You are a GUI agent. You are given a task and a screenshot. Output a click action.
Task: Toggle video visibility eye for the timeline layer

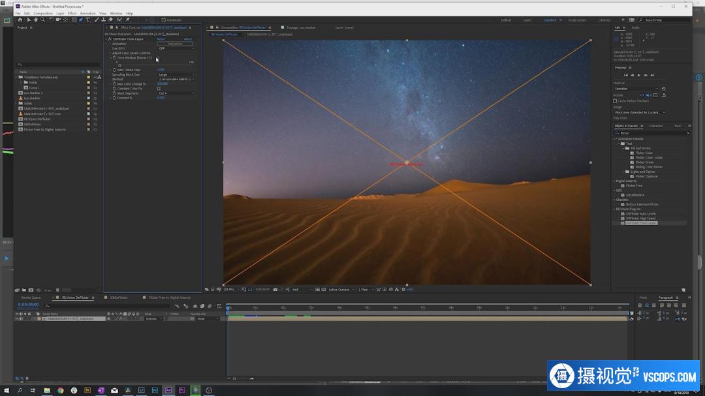(x=17, y=318)
